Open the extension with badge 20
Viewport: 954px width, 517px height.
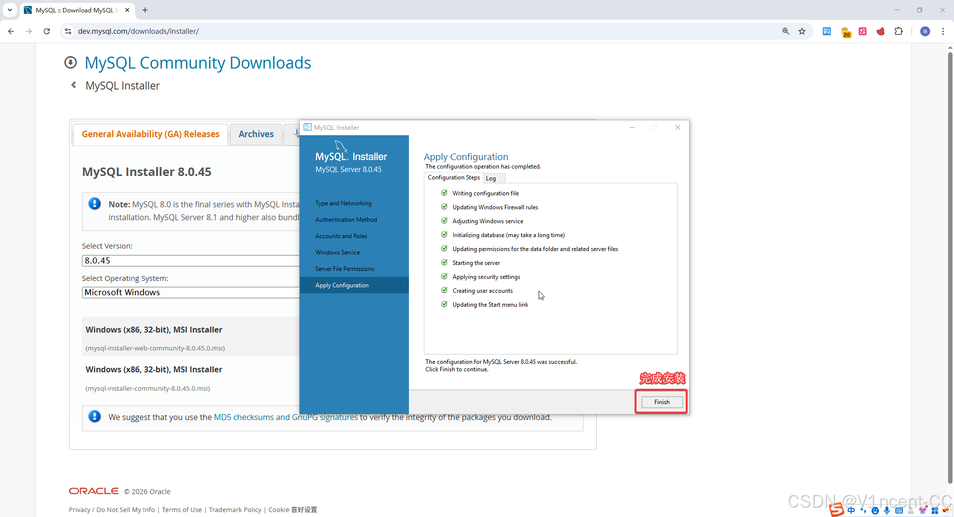846,32
